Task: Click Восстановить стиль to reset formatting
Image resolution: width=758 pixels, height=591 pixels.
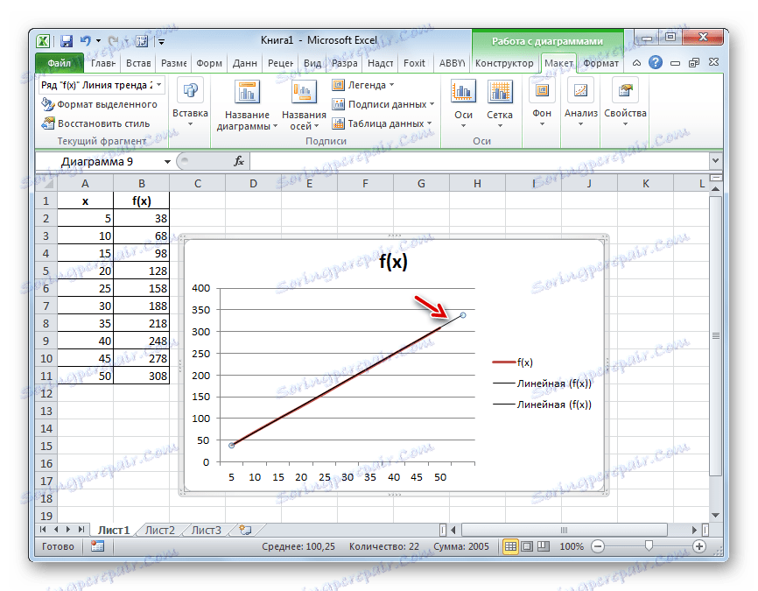Action: pos(86,123)
